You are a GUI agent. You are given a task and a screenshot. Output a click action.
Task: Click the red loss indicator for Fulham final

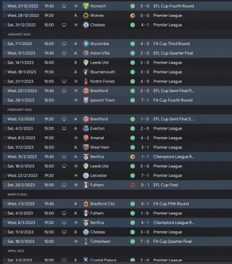(133, 185)
